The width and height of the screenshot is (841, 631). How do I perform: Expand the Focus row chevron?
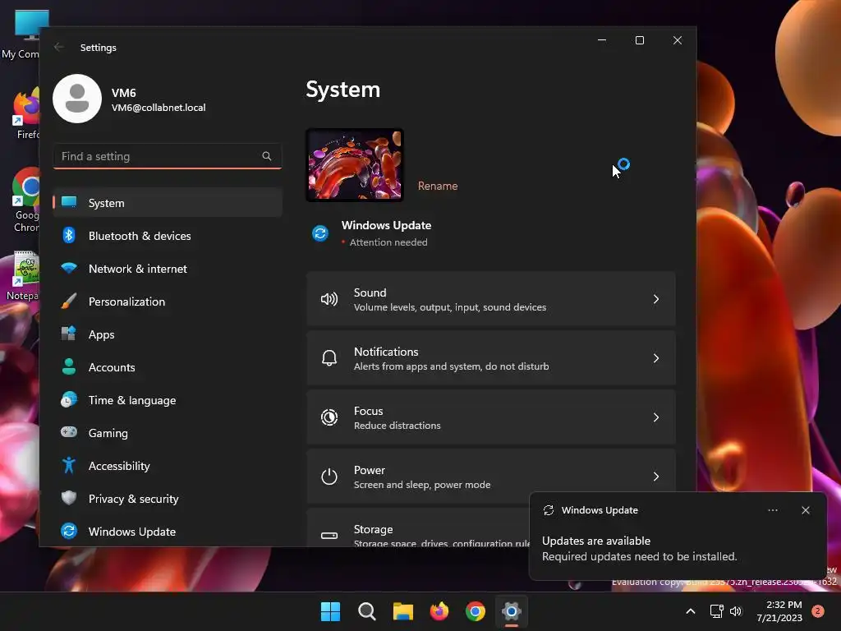tap(656, 417)
